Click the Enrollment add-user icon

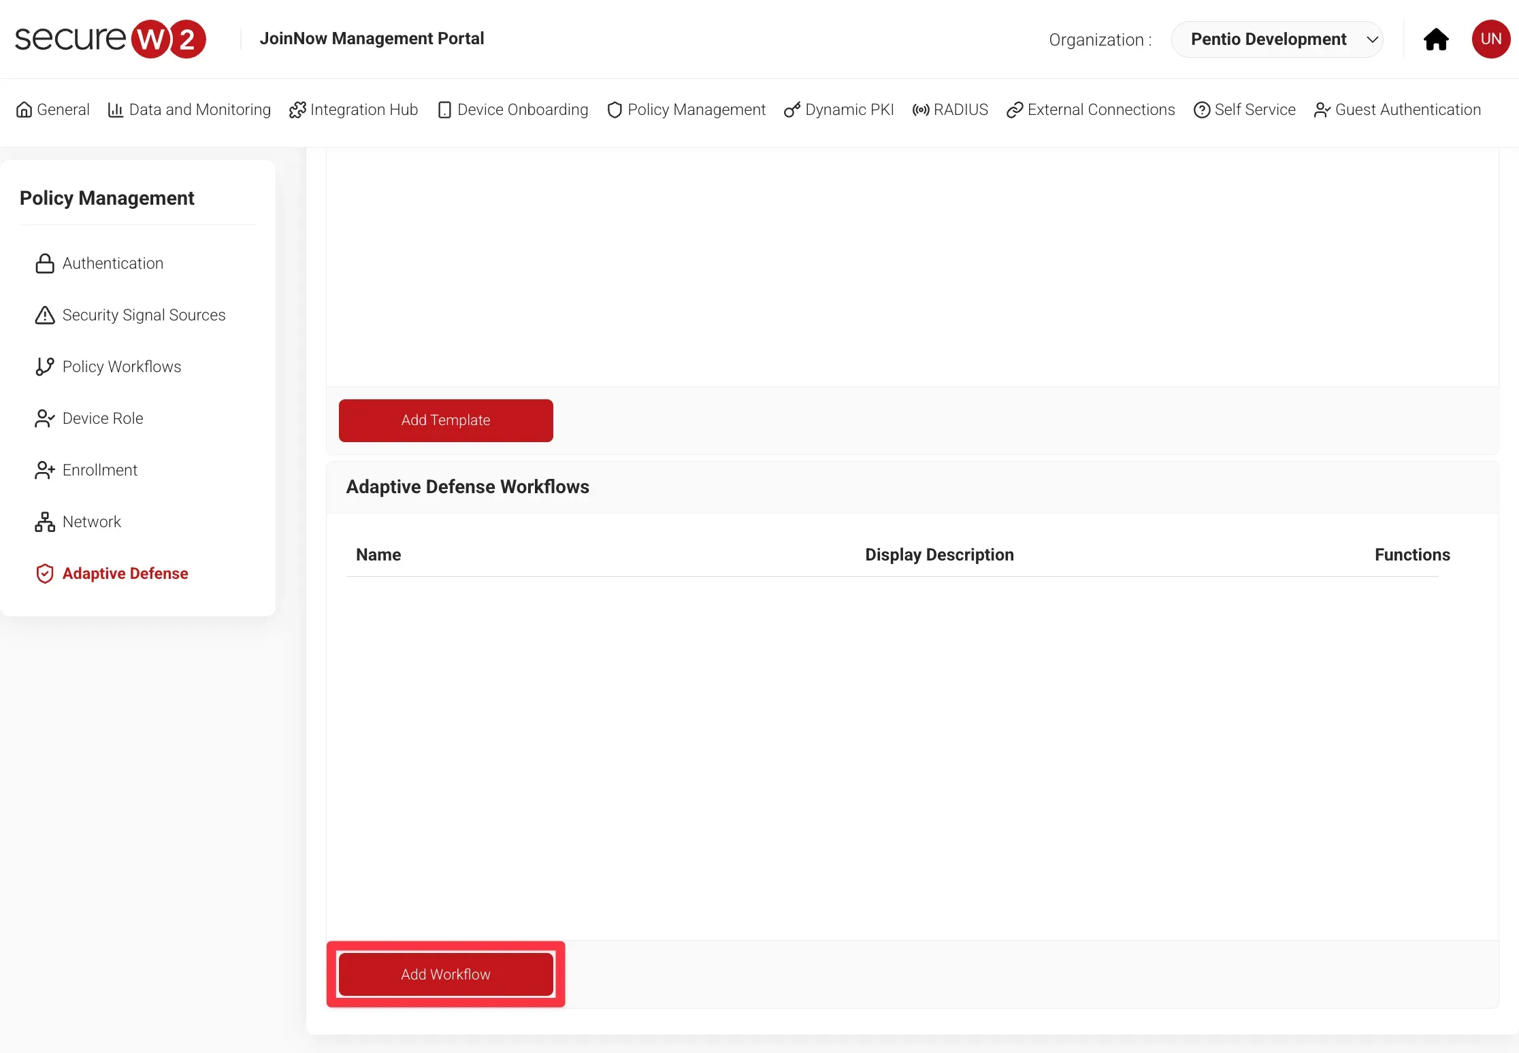pos(45,470)
